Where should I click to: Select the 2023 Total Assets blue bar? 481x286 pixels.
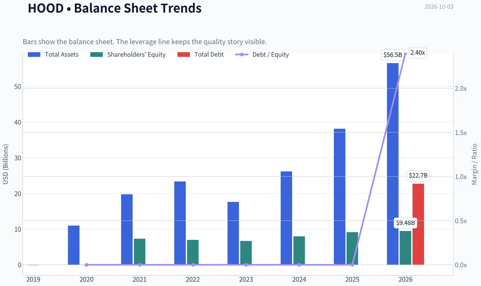[233, 233]
